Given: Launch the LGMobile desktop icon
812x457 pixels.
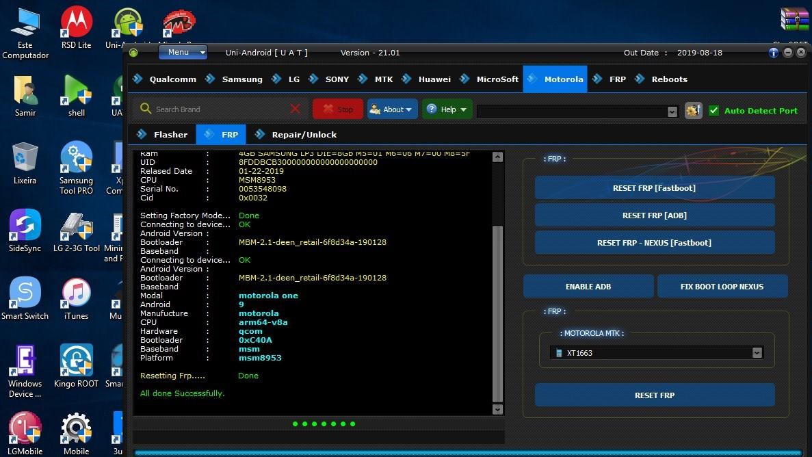Looking at the screenshot, I should [25, 434].
